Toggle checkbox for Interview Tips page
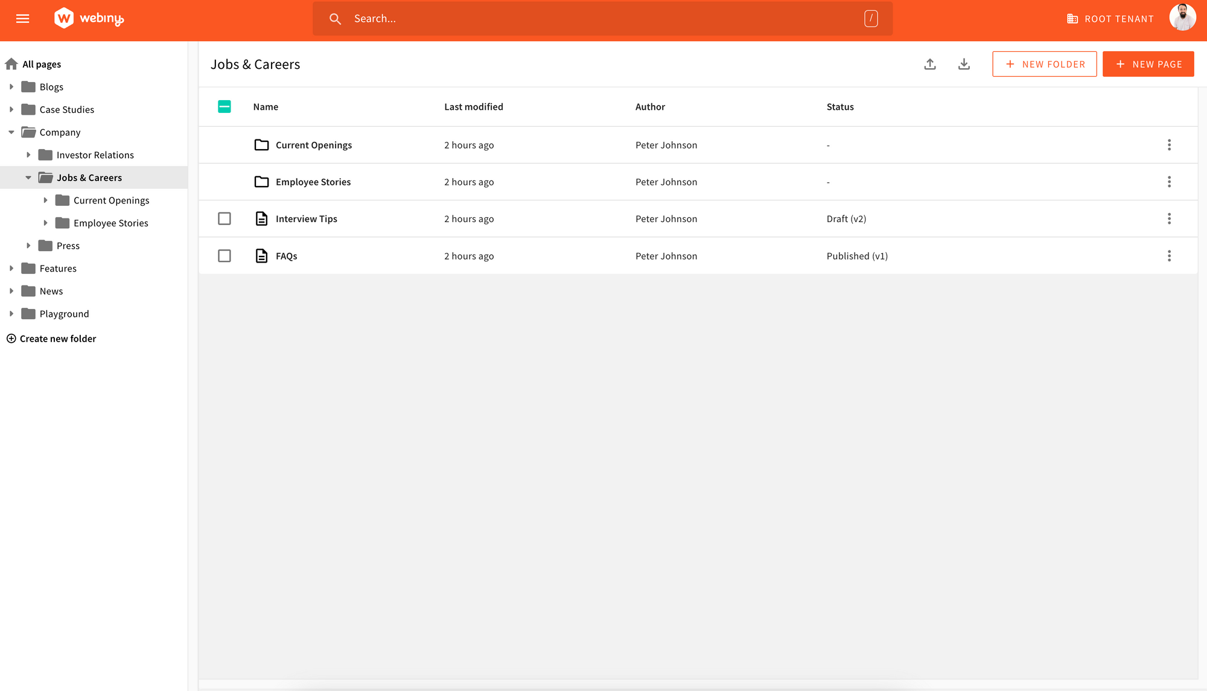 224,218
